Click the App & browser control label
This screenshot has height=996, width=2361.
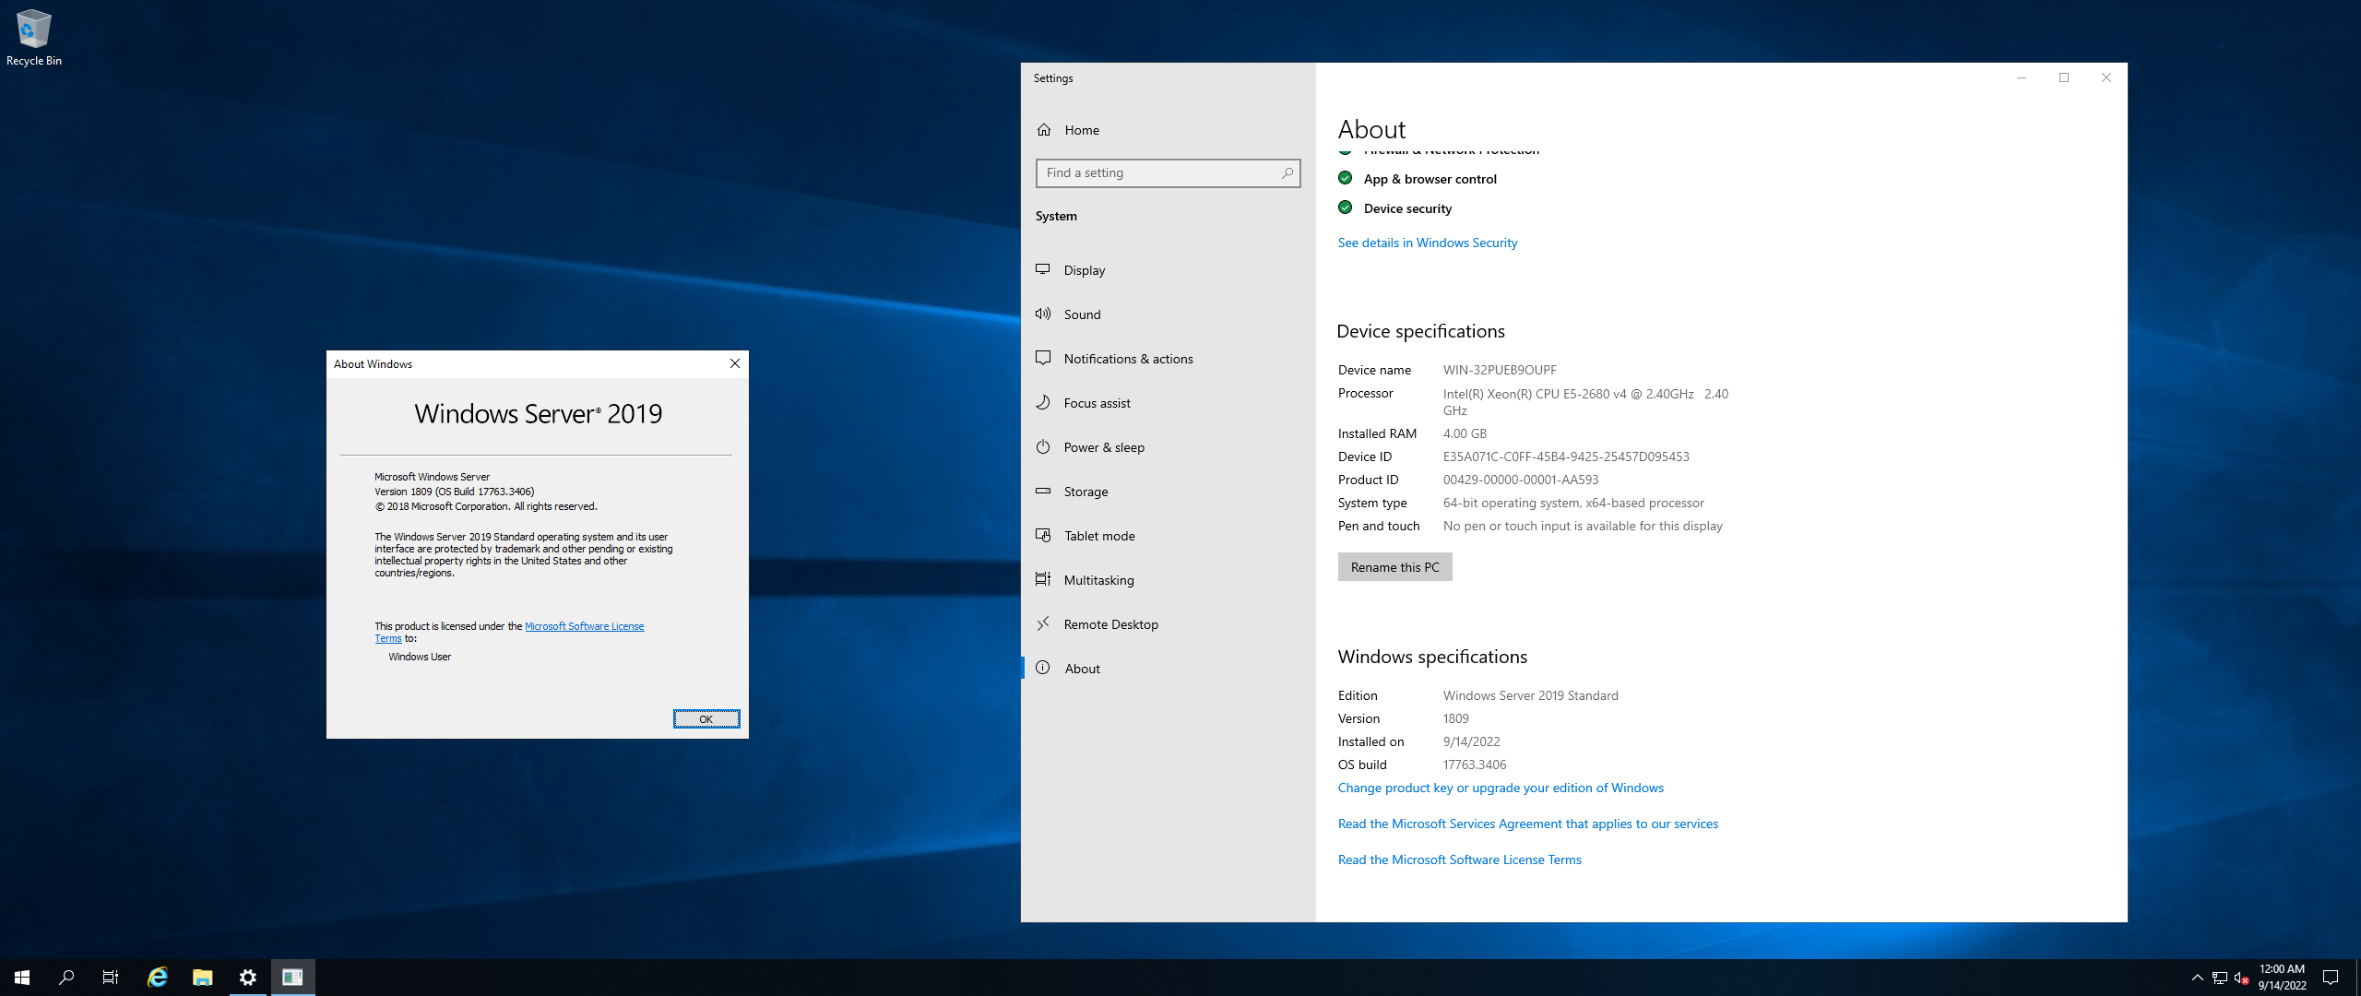tap(1430, 179)
